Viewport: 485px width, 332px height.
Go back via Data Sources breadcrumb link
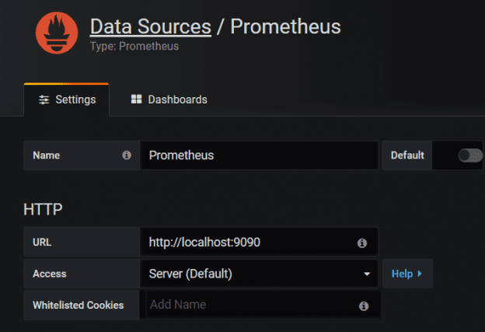(150, 26)
